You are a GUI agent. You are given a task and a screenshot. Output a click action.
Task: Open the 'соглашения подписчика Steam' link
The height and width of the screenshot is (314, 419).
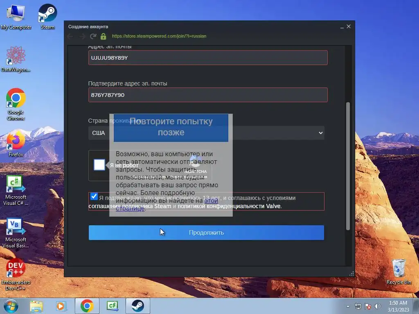click(x=130, y=206)
